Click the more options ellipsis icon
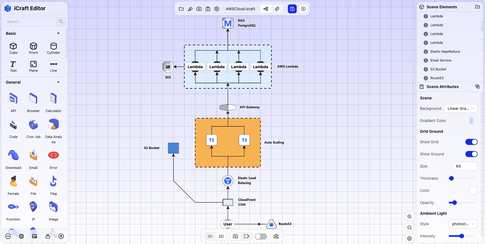 8,236
